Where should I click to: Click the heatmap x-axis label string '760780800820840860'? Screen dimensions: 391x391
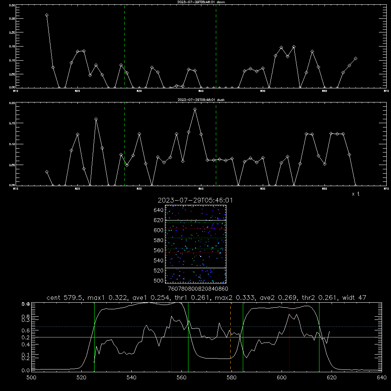[x=198, y=289]
